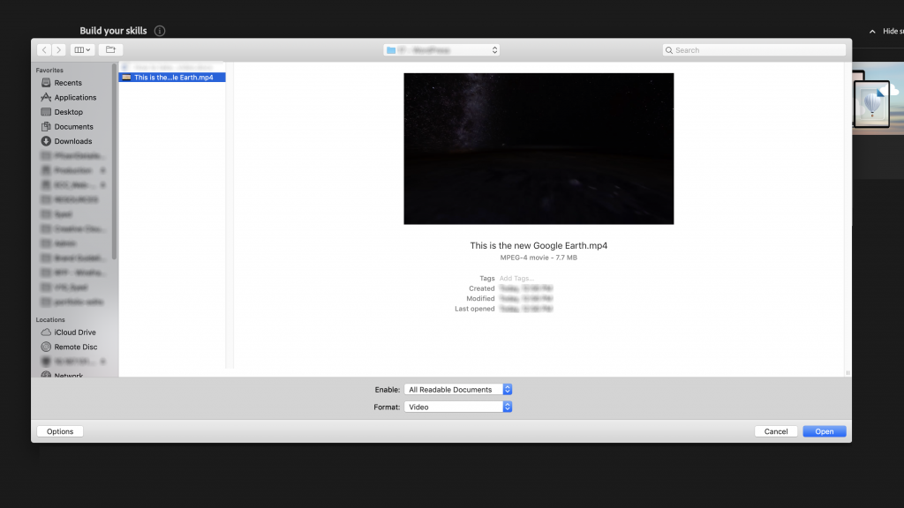Viewport: 904px width, 508px height.
Task: Click the iCloud Drive cloud icon
Action: [x=46, y=332]
